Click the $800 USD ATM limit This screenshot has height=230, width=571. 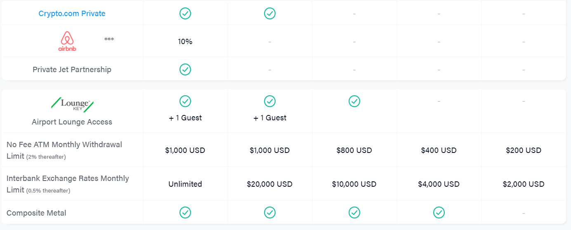[354, 150]
